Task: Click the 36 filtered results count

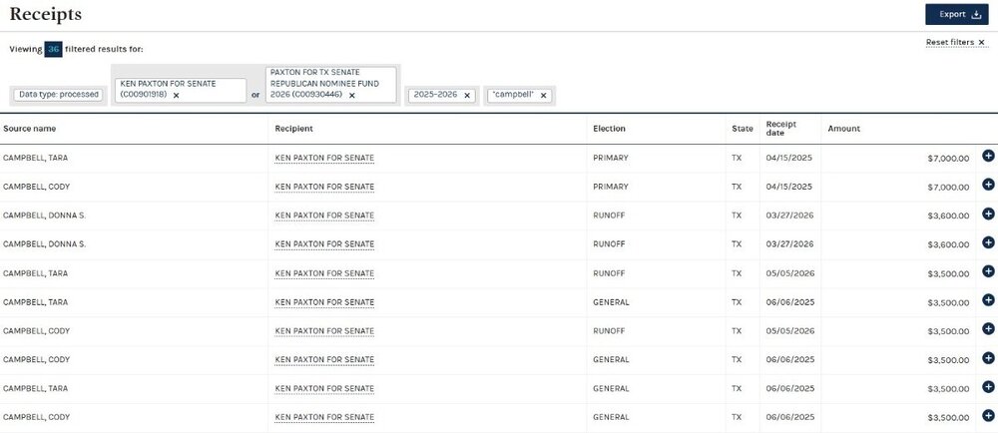Action: point(54,49)
